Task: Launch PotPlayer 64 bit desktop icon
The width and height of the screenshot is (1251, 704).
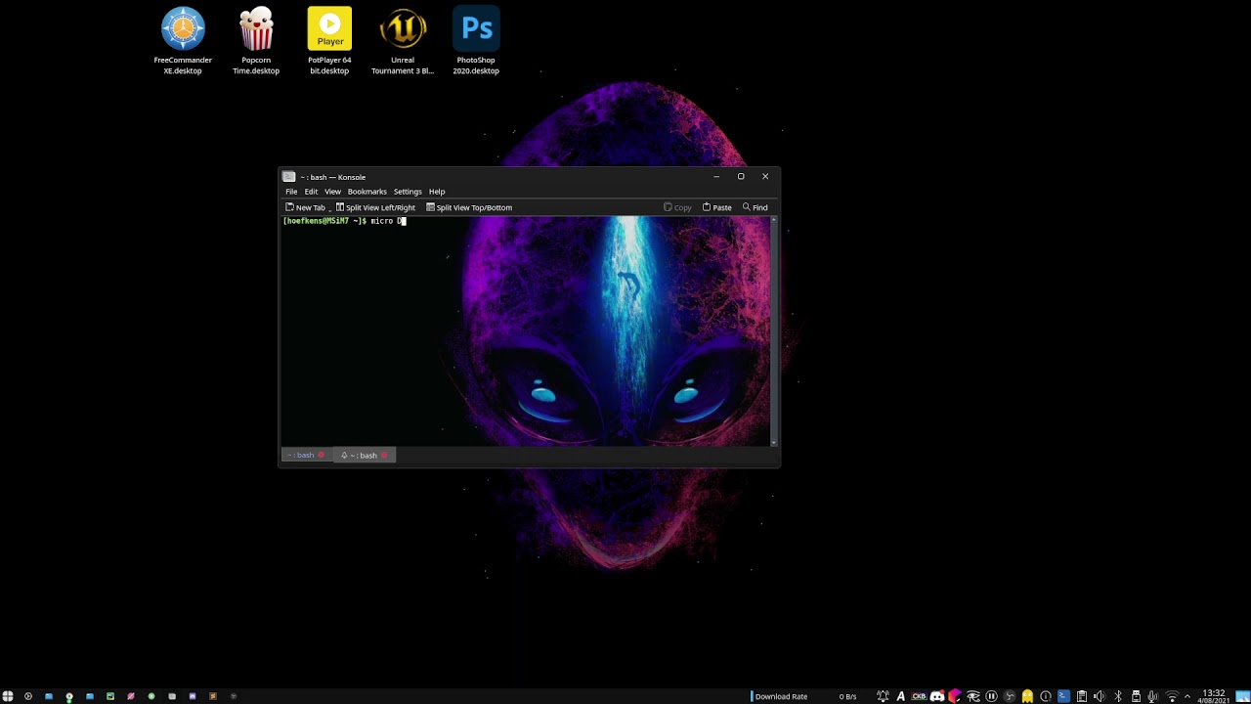Action: pos(329,41)
